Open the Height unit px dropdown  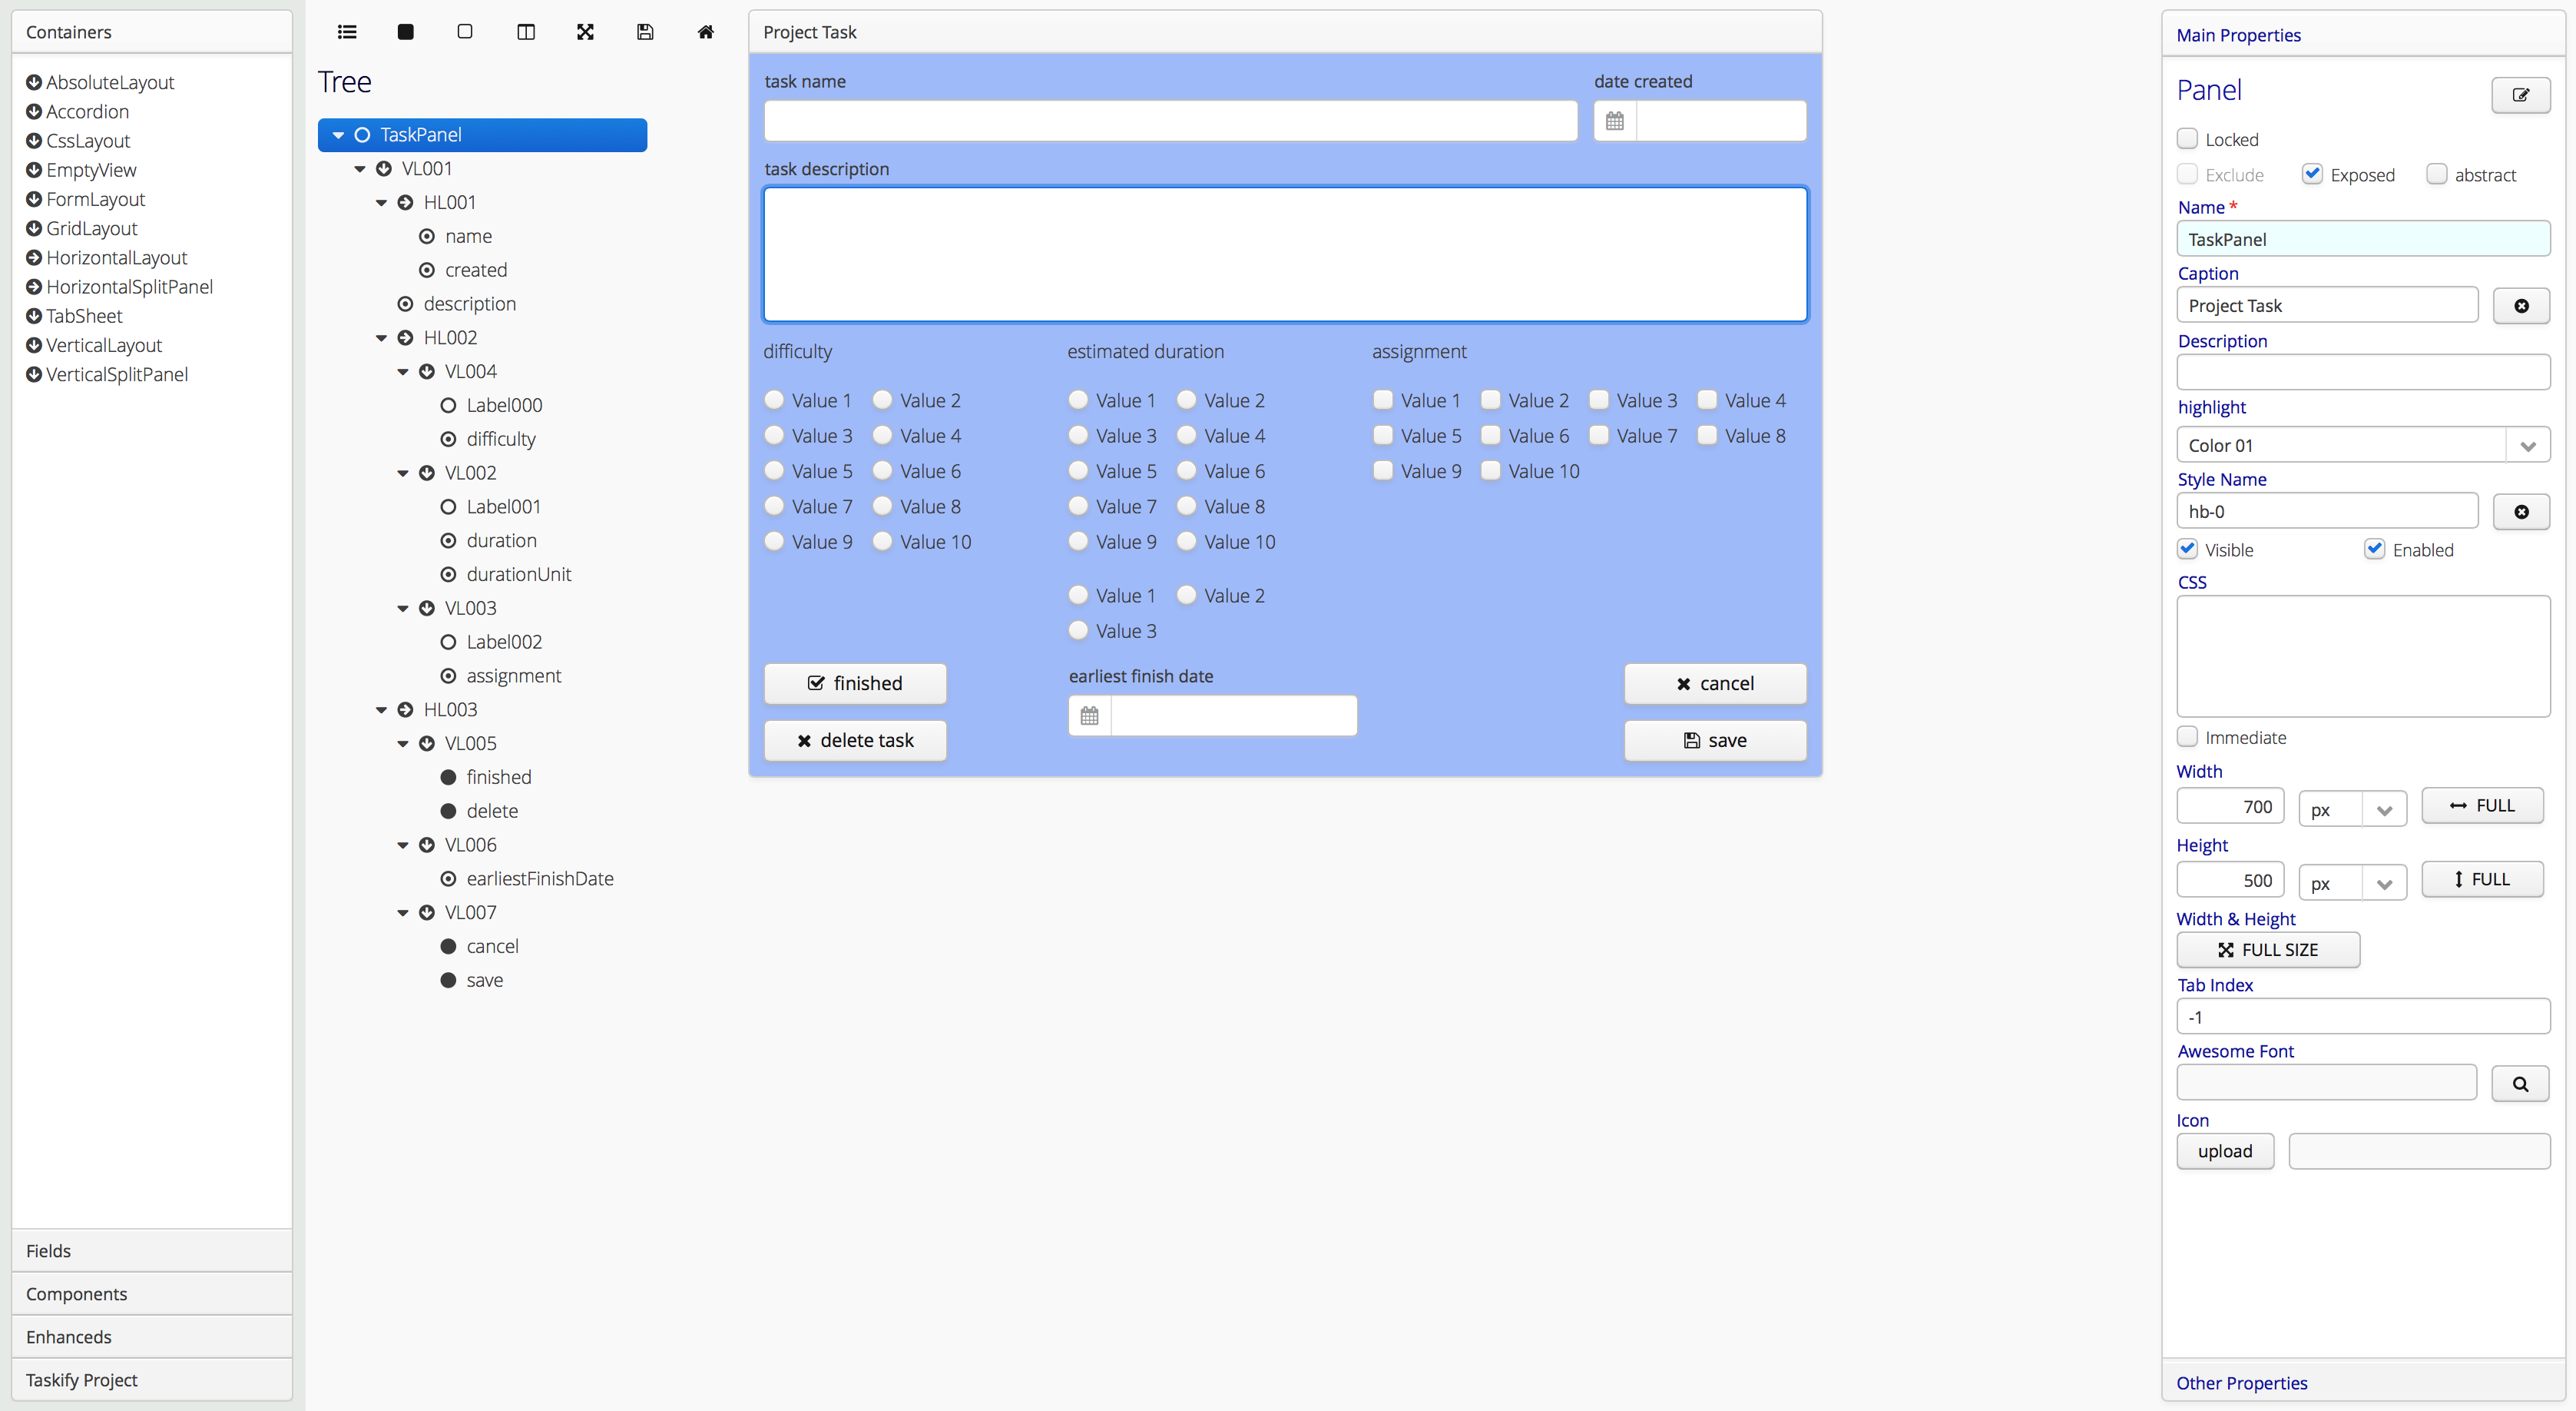point(2384,882)
